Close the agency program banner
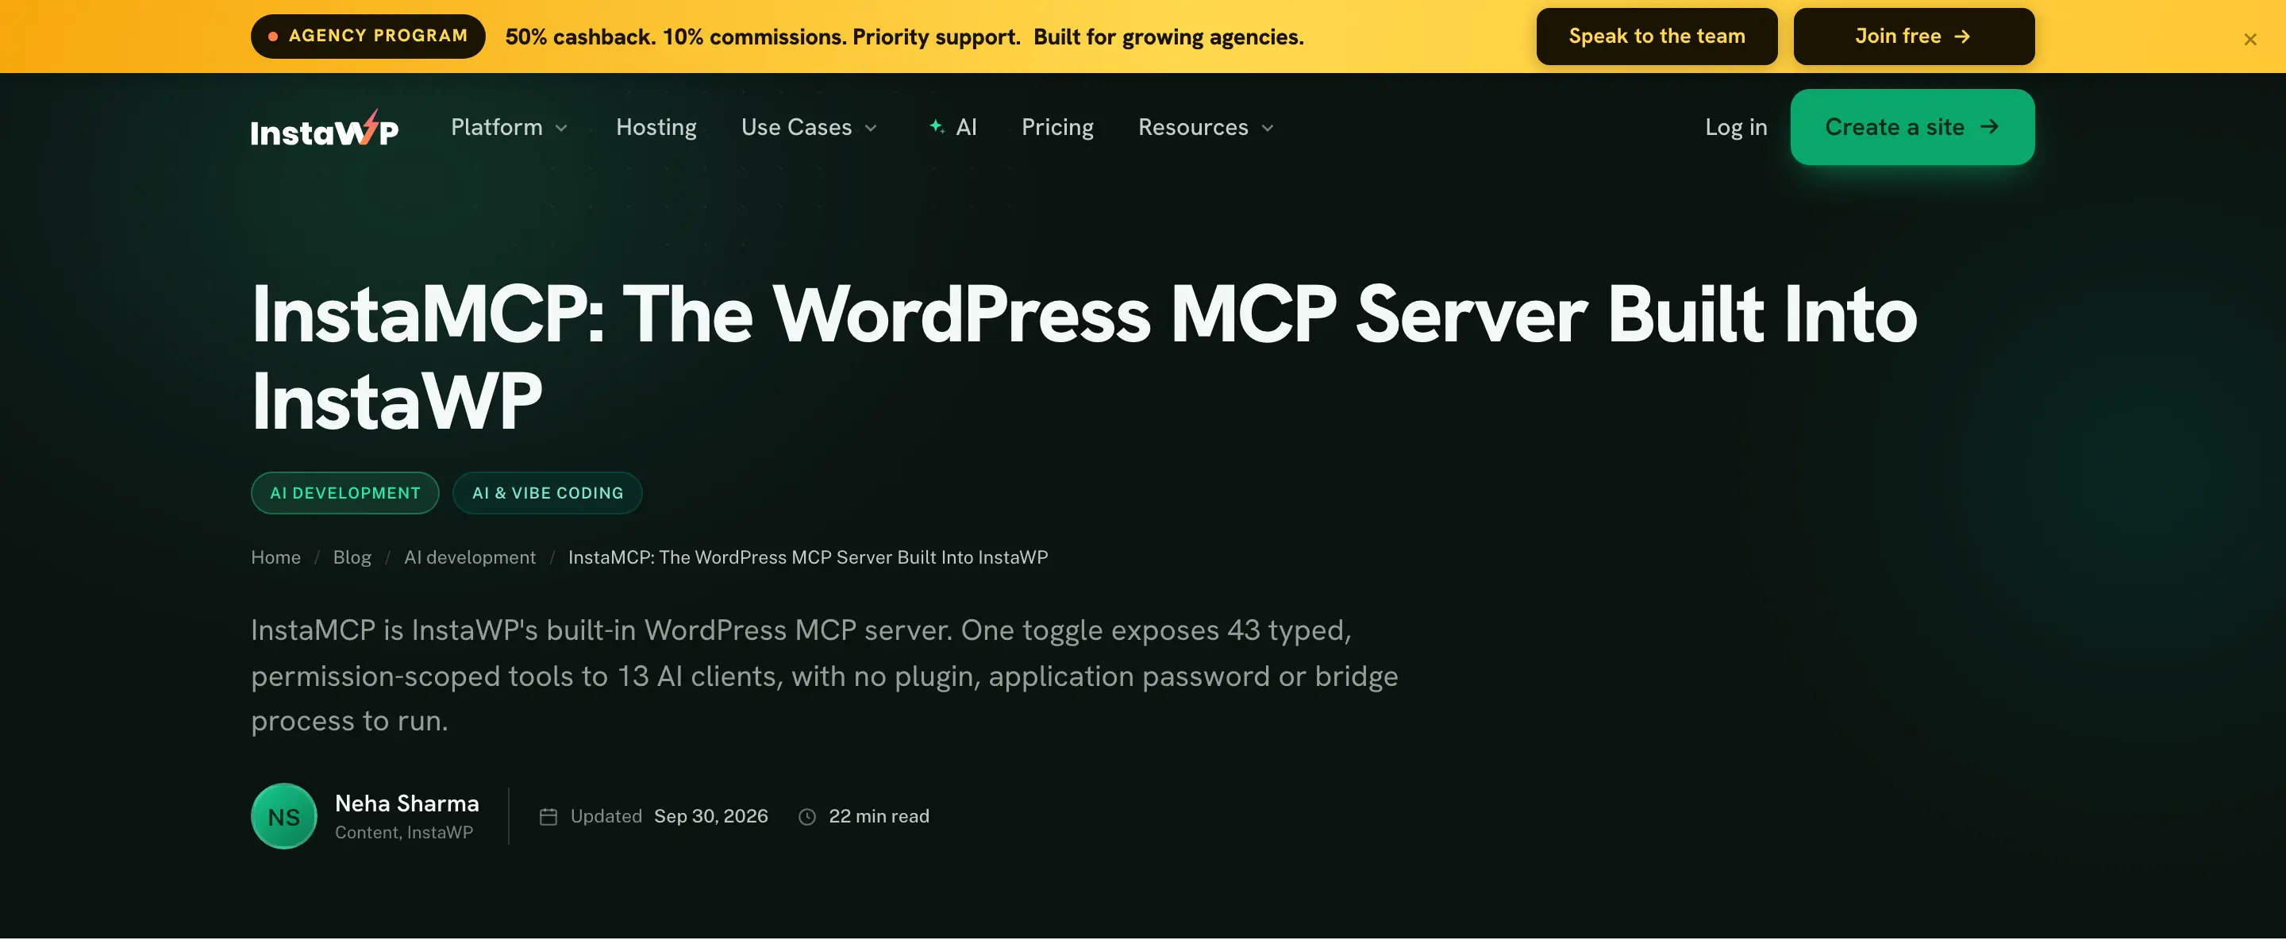 2249,39
